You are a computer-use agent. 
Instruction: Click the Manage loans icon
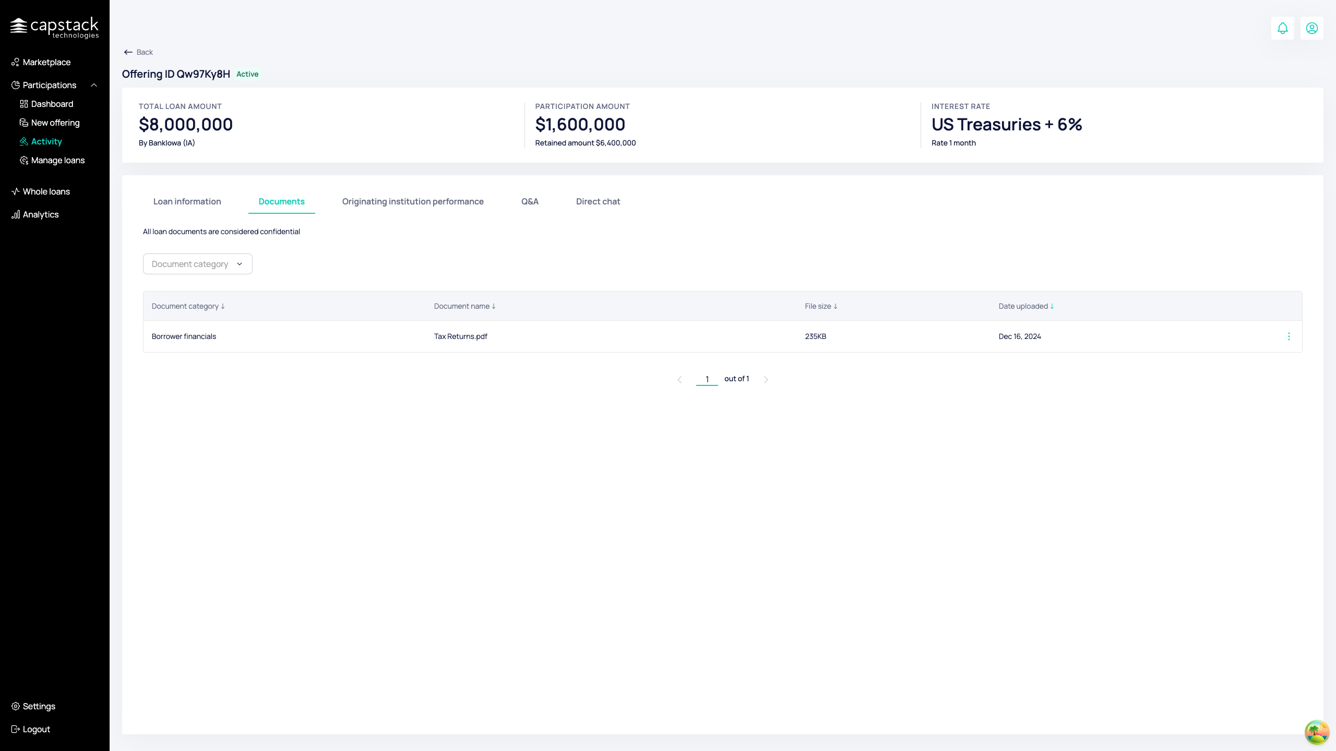point(24,160)
